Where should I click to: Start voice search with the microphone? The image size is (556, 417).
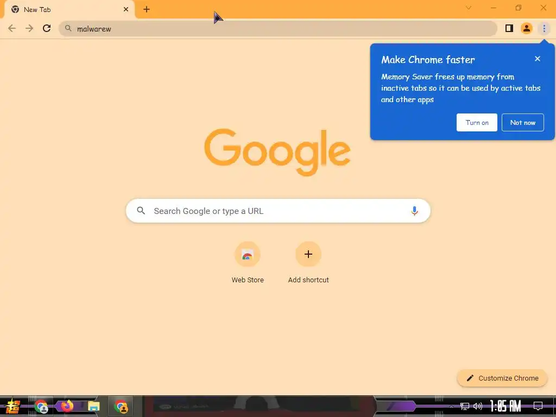(x=414, y=211)
